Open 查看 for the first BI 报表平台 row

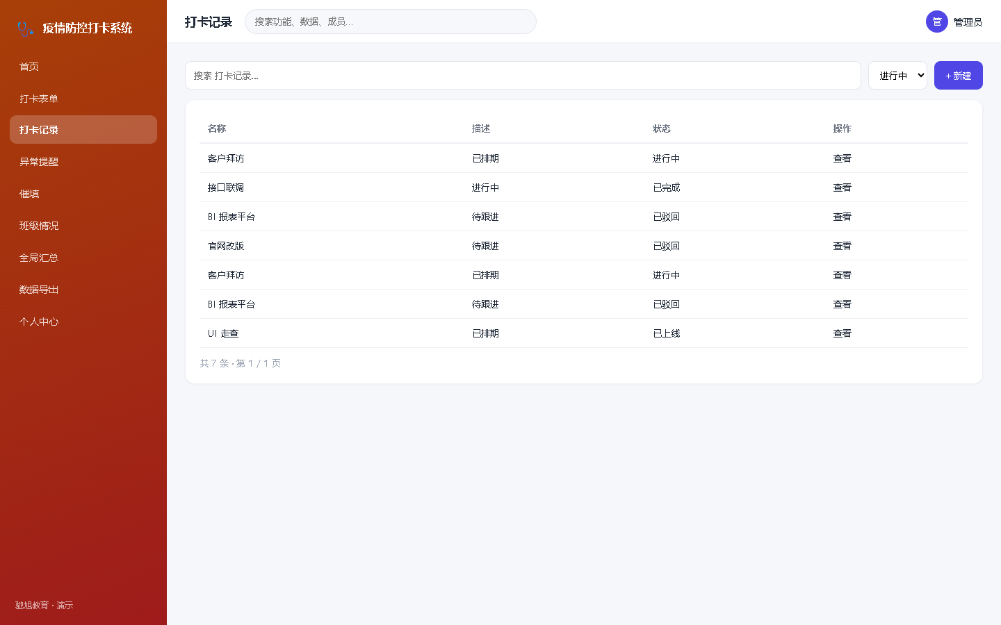pyautogui.click(x=843, y=217)
